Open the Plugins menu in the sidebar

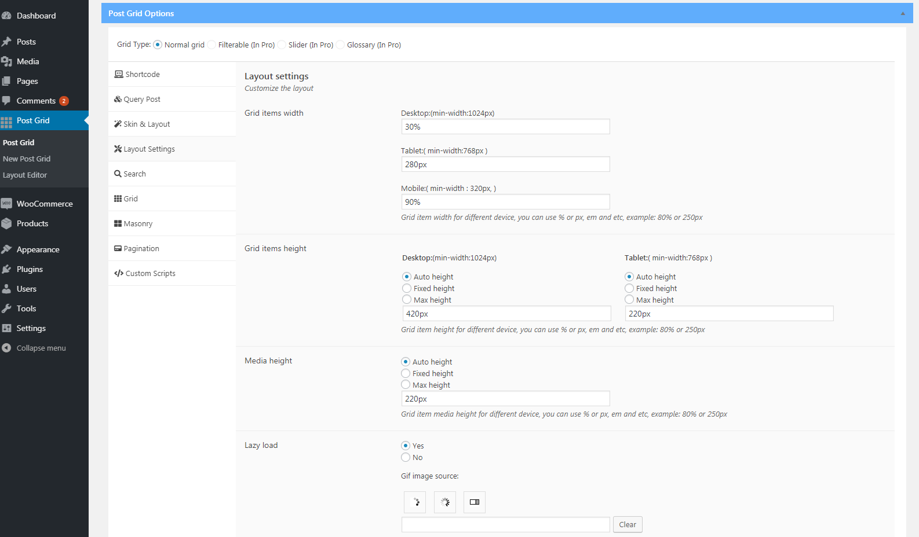[x=30, y=269]
